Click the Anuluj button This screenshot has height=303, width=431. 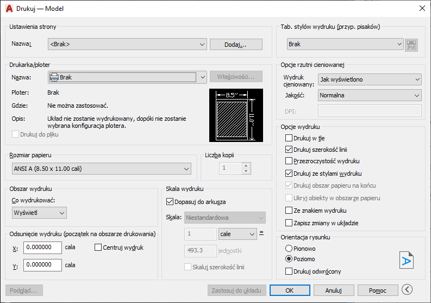pos(334,290)
